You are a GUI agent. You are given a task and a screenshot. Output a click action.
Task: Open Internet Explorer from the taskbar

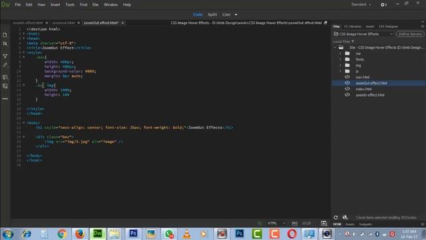click(x=27, y=234)
